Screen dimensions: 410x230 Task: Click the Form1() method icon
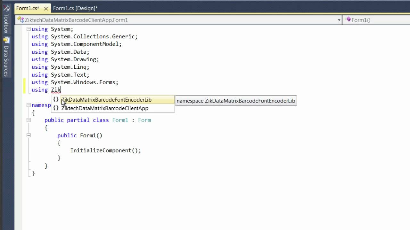(x=348, y=20)
